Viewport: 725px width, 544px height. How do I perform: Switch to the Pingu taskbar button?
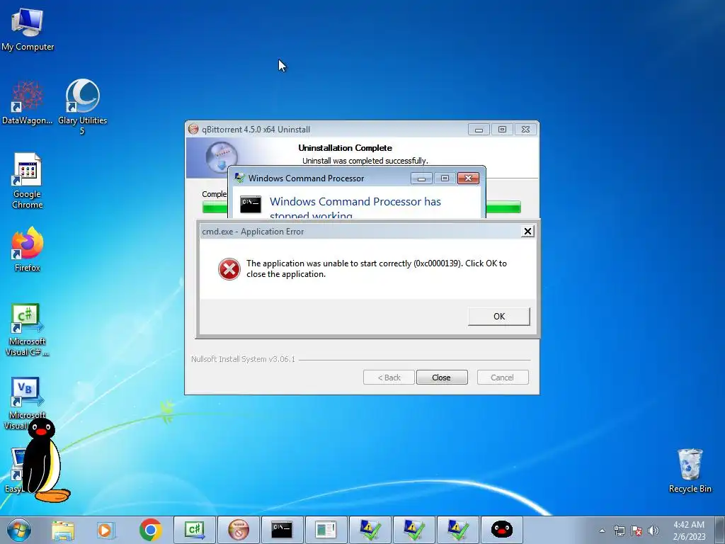point(502,530)
